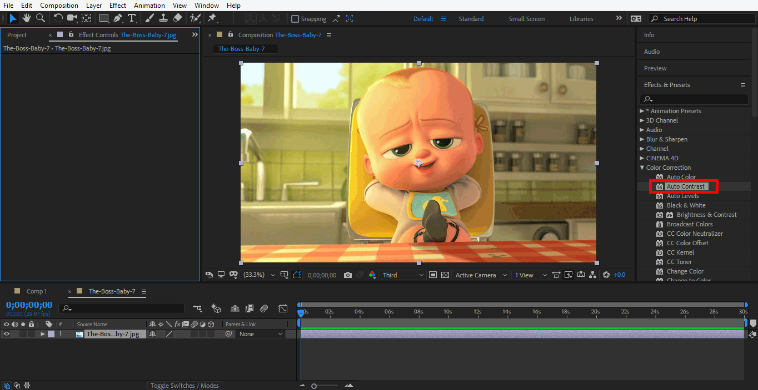Open the magnification ratio dropdown showing 33.3%
This screenshot has width=758, height=390.
pyautogui.click(x=261, y=275)
